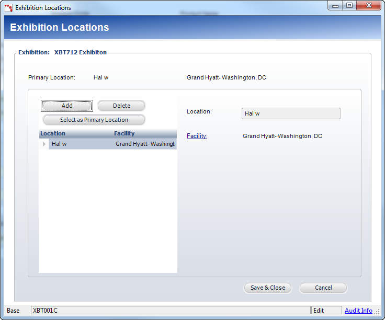Click the Edit mode status panel

[x=326, y=311]
